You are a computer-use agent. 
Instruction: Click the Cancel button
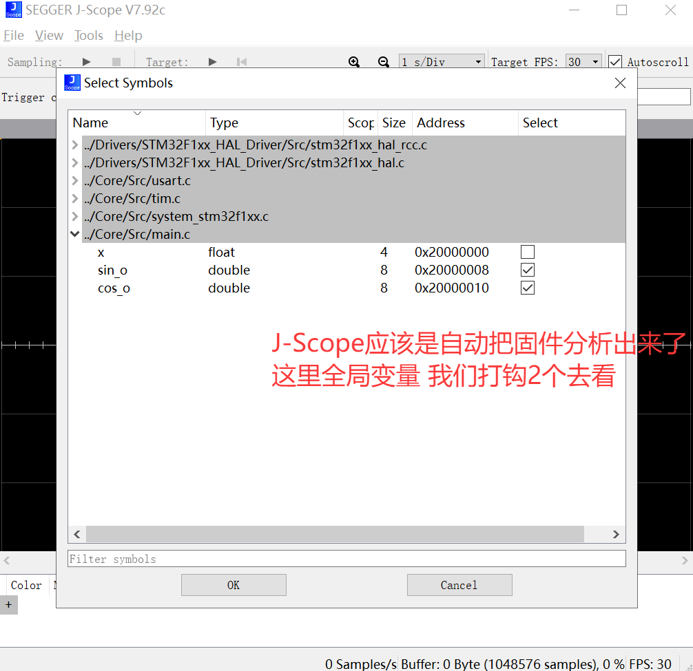point(459,585)
